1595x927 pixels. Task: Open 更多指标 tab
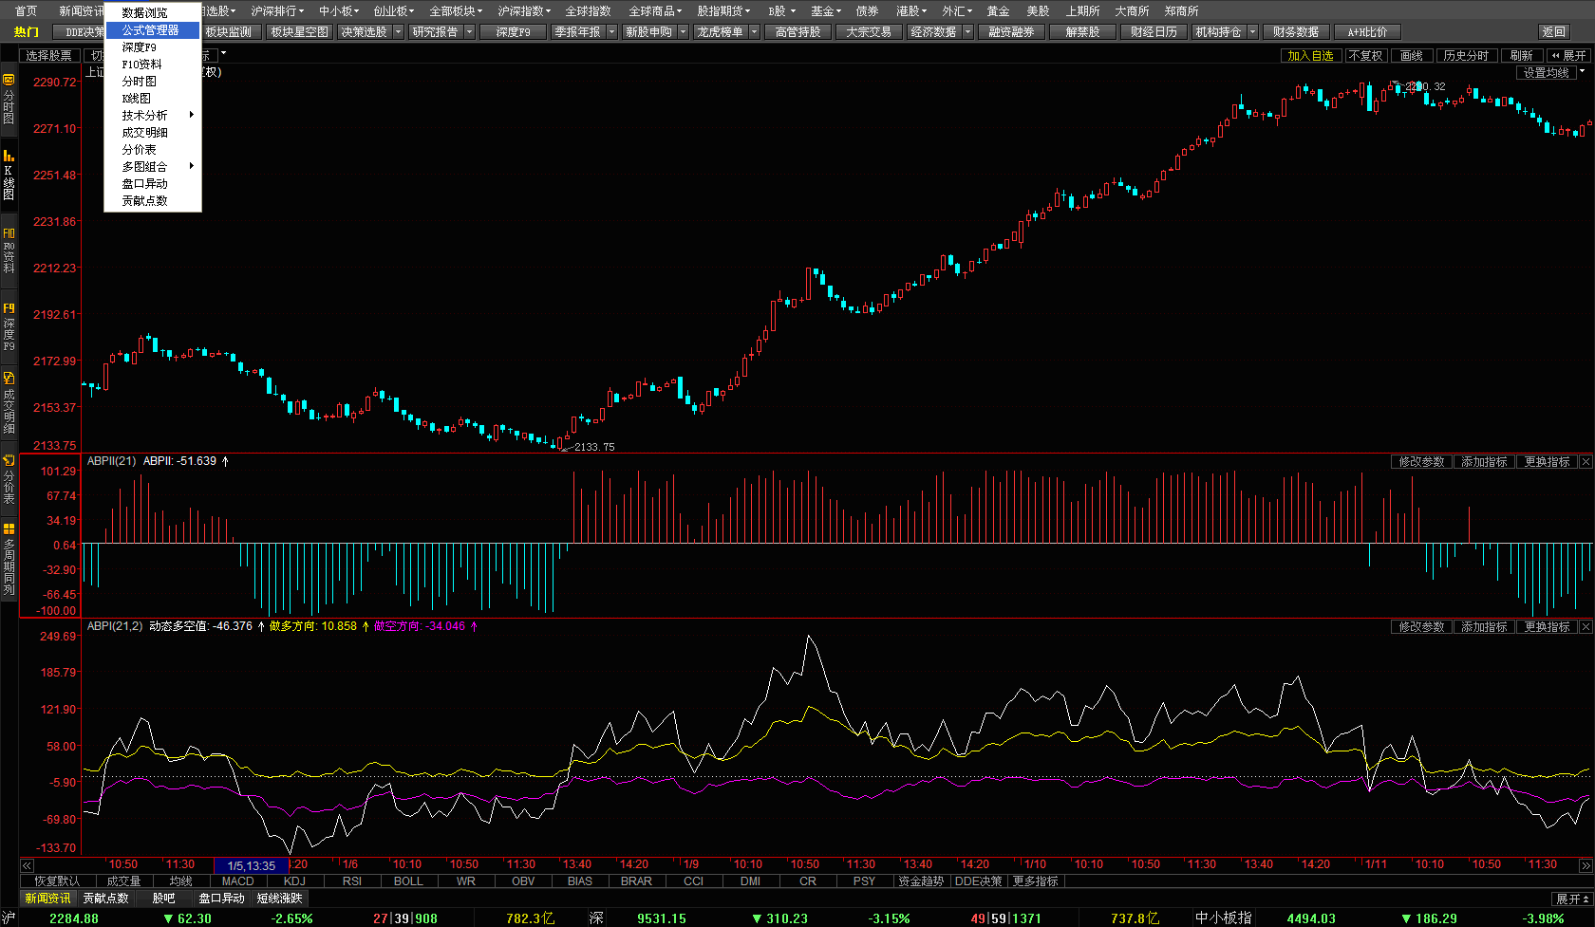pyautogui.click(x=1035, y=881)
